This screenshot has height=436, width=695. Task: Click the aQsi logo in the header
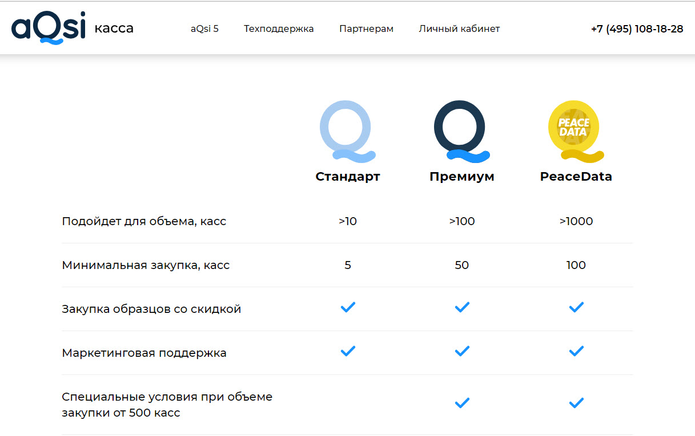49,28
